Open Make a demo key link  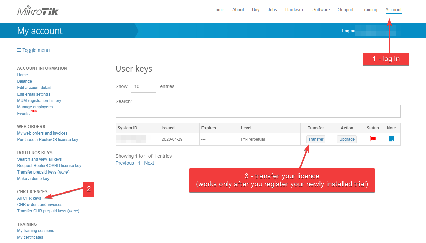pyautogui.click(x=33, y=179)
